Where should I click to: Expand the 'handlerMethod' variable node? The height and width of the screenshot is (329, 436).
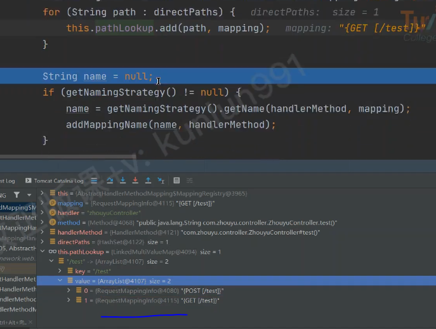pos(43,232)
